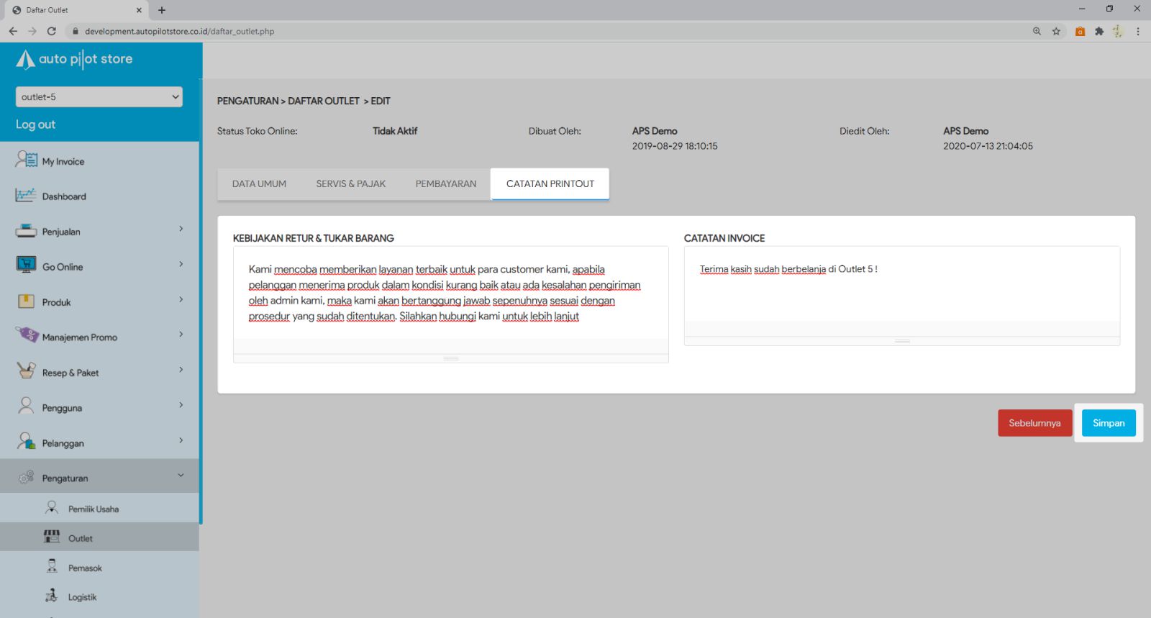Click the Go Online cart icon
The image size is (1151, 618).
point(26,265)
